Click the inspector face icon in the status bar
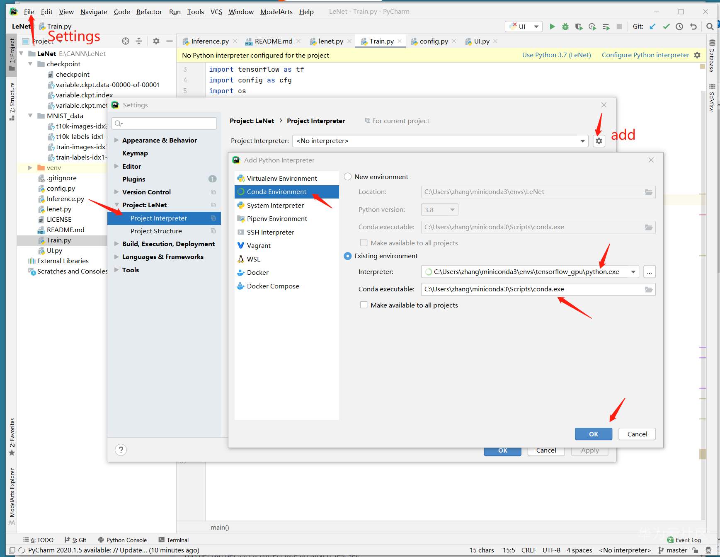The height and width of the screenshot is (557, 720). (x=708, y=550)
